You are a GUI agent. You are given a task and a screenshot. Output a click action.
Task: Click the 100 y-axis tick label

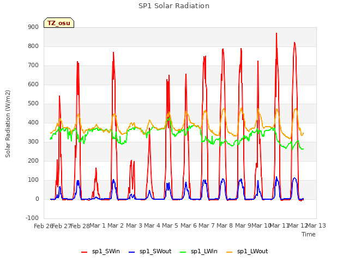tap(33, 180)
